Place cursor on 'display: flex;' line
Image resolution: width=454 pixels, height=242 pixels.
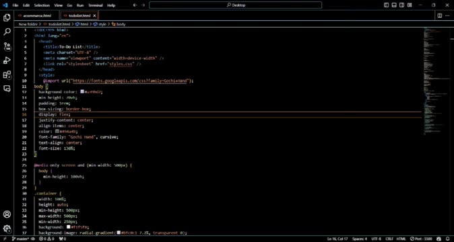(55, 115)
